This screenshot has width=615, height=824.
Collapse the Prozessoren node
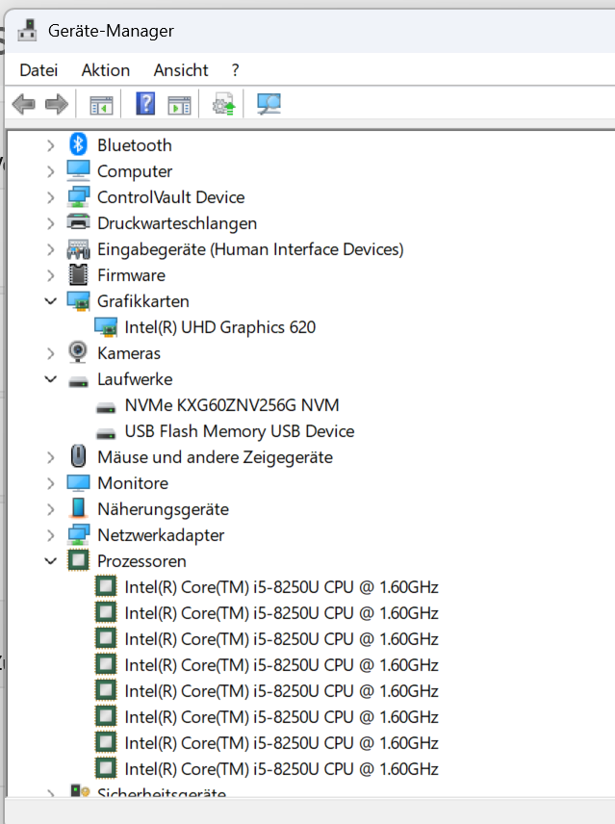click(x=50, y=560)
